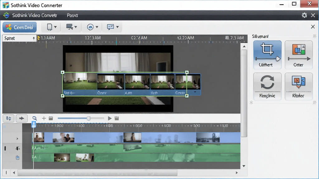
Task: Close the toolbar panel with the X
Action: [313, 27]
